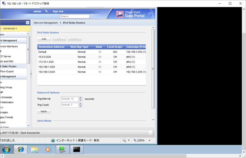Click the Next Hop Type column header

[x=81, y=47]
